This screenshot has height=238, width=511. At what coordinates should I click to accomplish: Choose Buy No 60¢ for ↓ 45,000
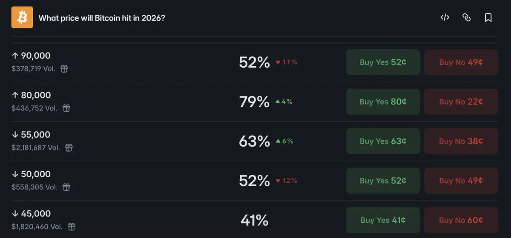click(x=461, y=221)
